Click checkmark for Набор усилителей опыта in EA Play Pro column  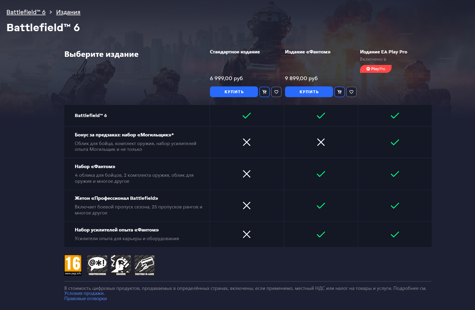coord(395,234)
